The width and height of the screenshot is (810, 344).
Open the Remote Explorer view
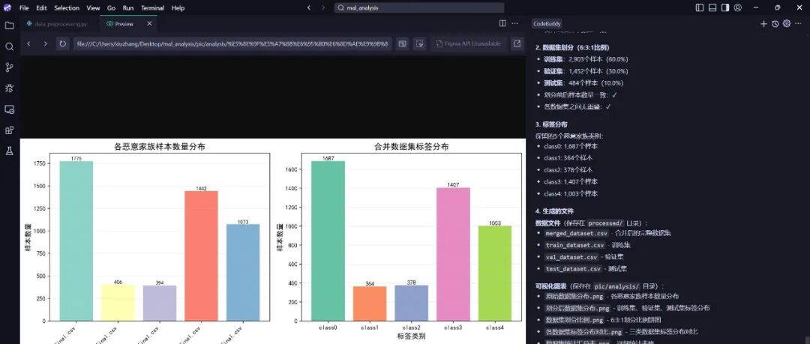9,109
